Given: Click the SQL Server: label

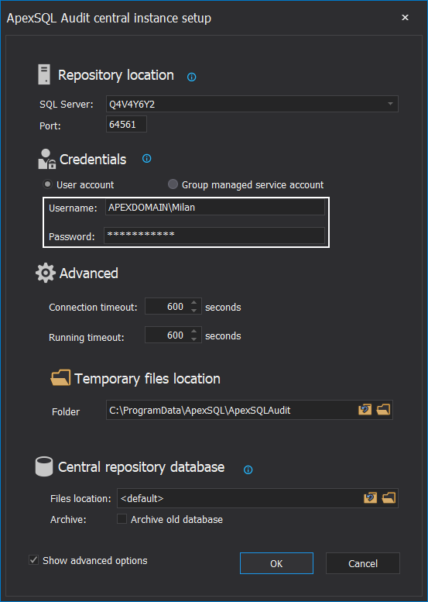Looking at the screenshot, I should [67, 105].
